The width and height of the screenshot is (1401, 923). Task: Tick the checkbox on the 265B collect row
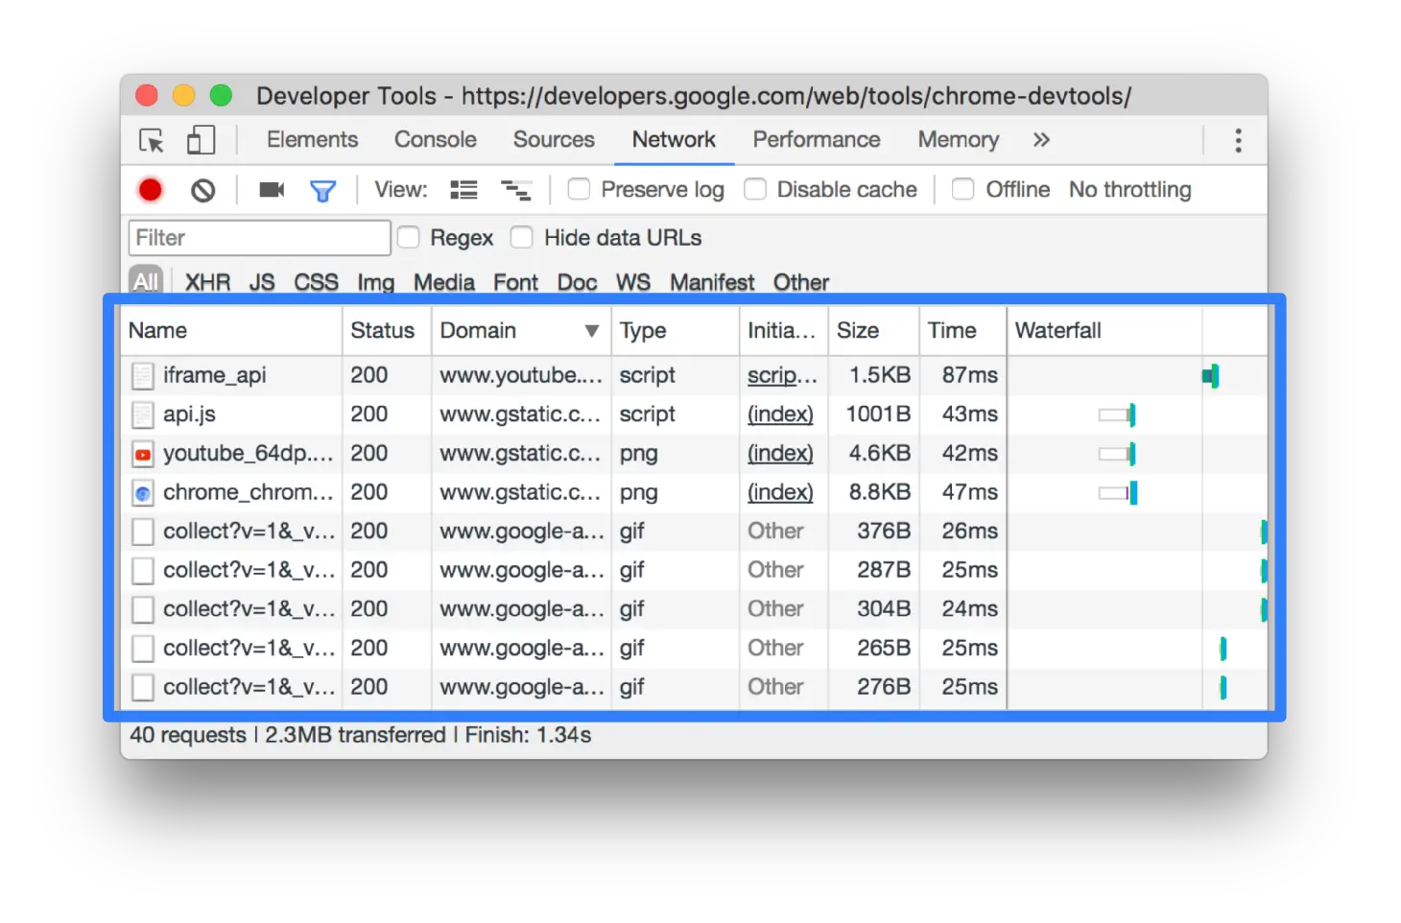tap(143, 649)
